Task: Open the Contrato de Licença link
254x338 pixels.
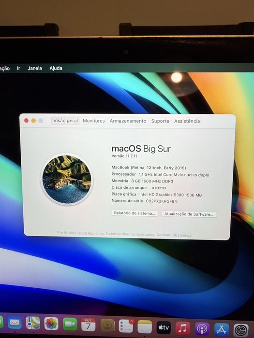Action: (174, 235)
